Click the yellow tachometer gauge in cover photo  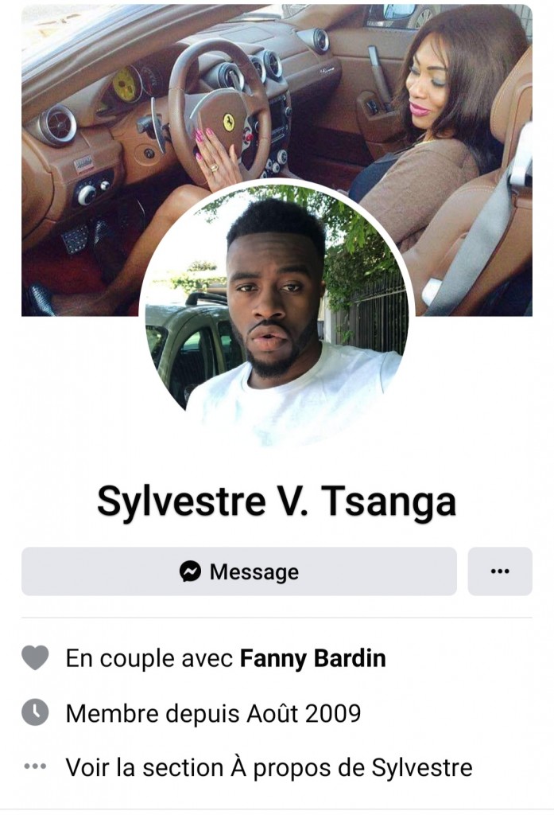tap(126, 84)
